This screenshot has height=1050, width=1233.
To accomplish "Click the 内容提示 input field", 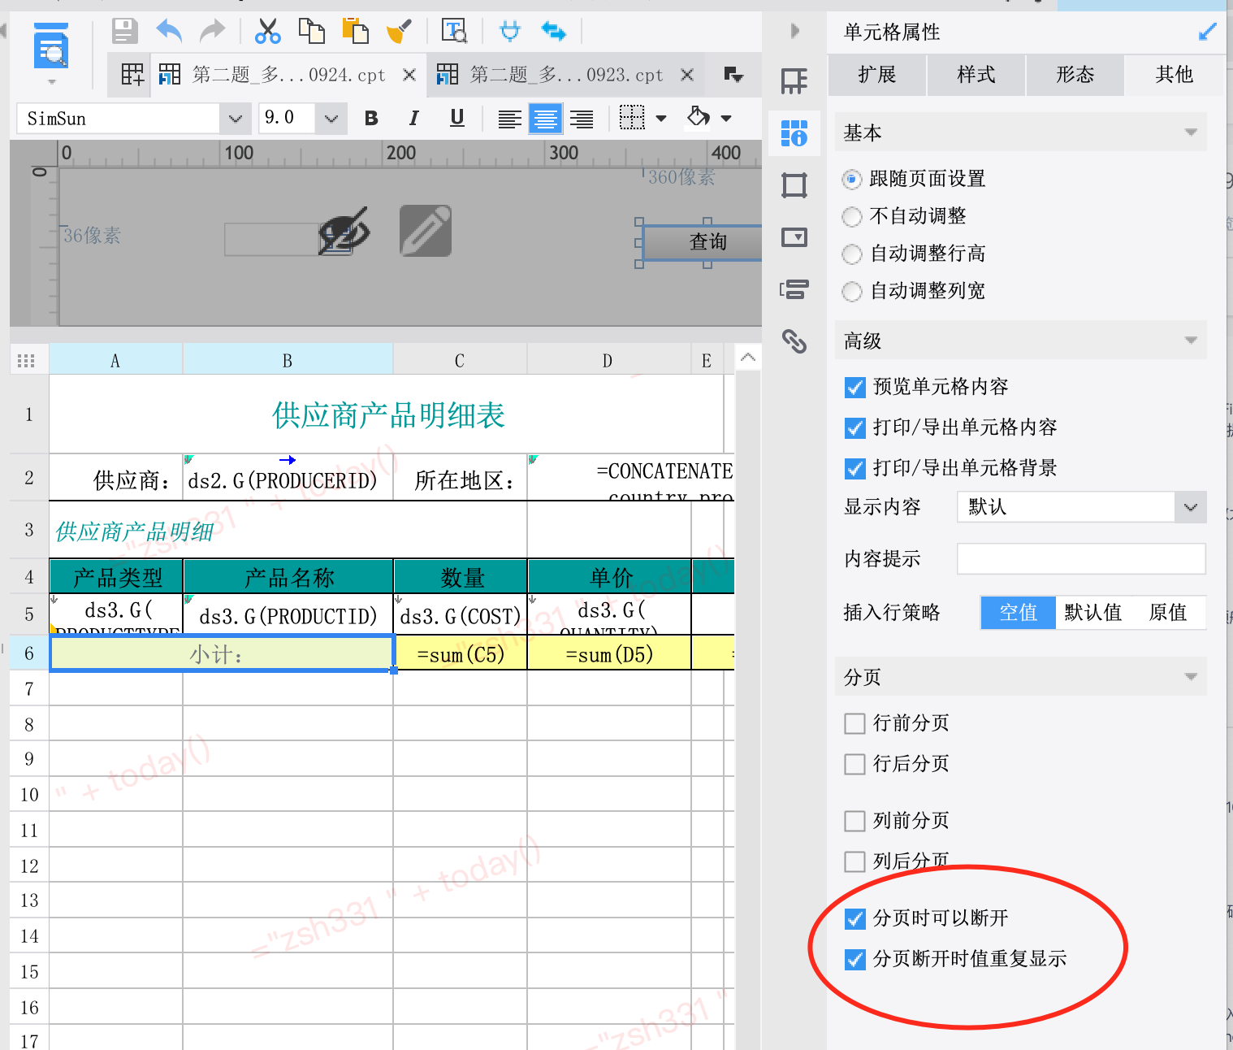I will coord(1081,559).
